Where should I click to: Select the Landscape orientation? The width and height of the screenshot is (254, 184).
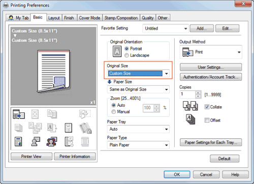tap(137, 55)
